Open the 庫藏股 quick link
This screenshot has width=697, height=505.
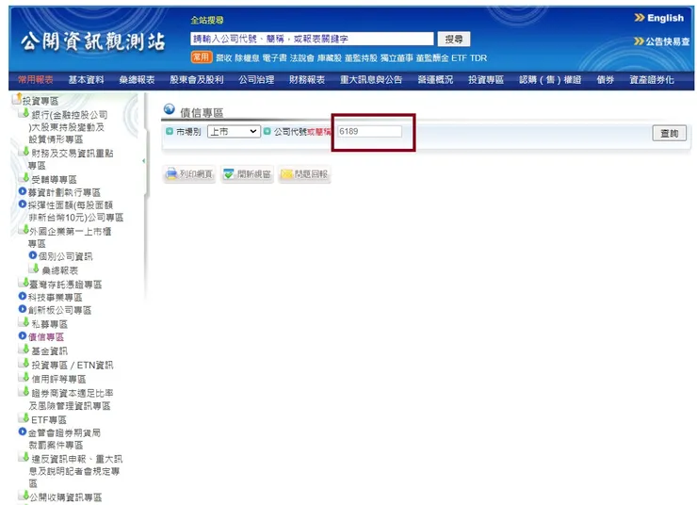coord(330,57)
